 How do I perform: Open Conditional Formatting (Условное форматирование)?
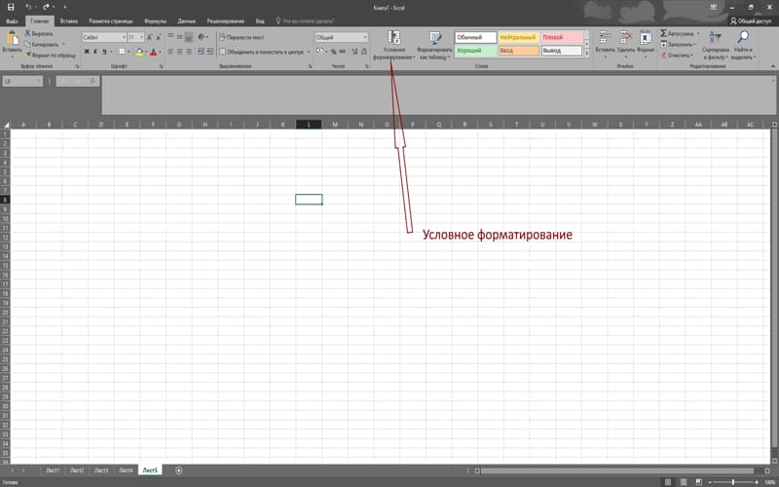[x=394, y=45]
